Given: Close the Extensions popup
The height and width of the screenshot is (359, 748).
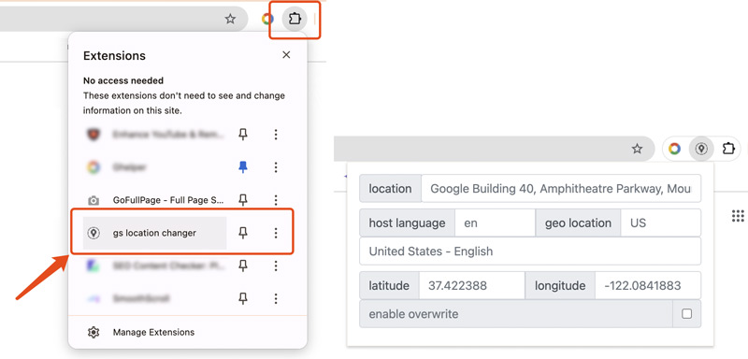Looking at the screenshot, I should click(286, 55).
